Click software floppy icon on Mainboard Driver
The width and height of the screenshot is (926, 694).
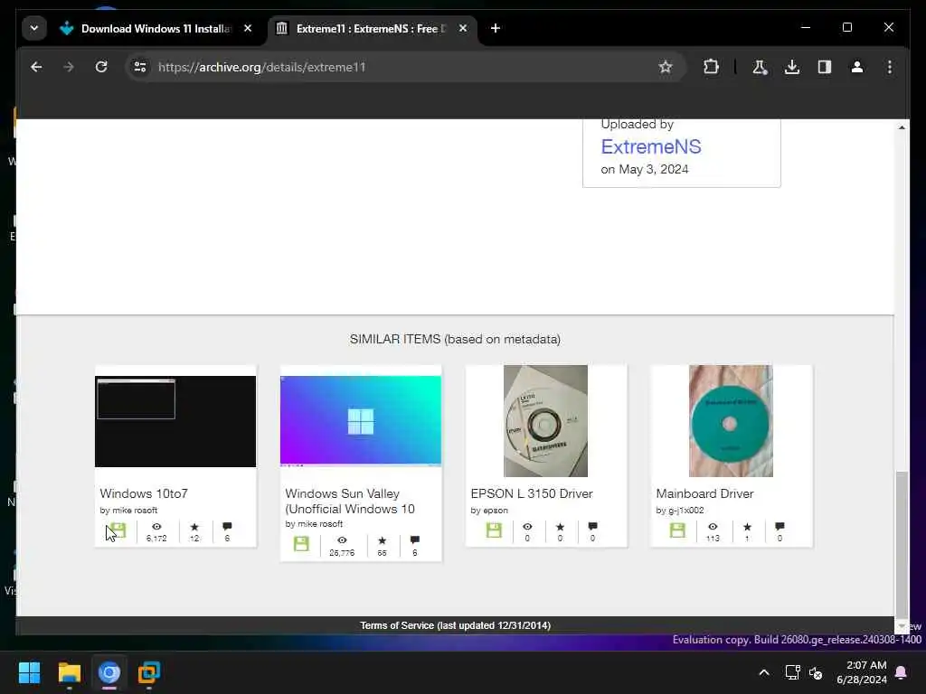click(x=677, y=530)
